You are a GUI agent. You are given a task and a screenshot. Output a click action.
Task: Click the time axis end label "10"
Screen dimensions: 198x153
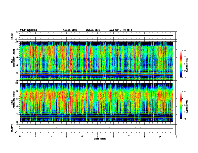176,136
